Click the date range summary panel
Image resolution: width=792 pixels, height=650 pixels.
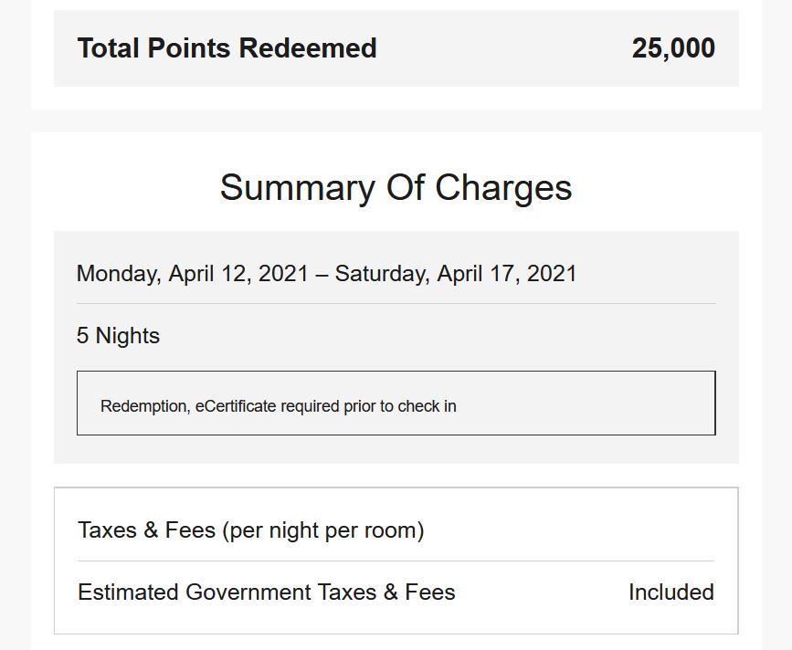pyautogui.click(x=396, y=347)
